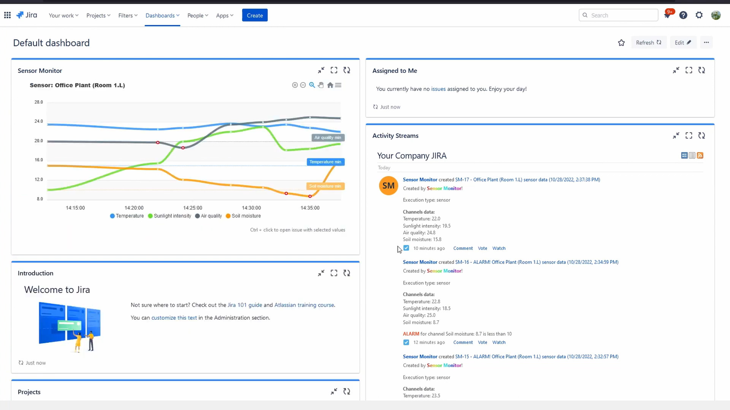
Task: Maximize the Sensor Monitor gadget
Action: click(x=334, y=70)
